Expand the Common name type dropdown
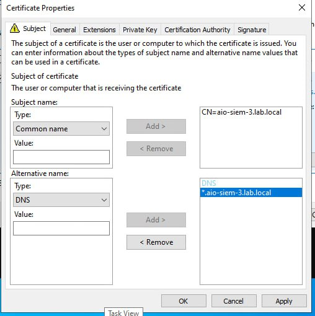This screenshot has height=316, width=315. 61,129
